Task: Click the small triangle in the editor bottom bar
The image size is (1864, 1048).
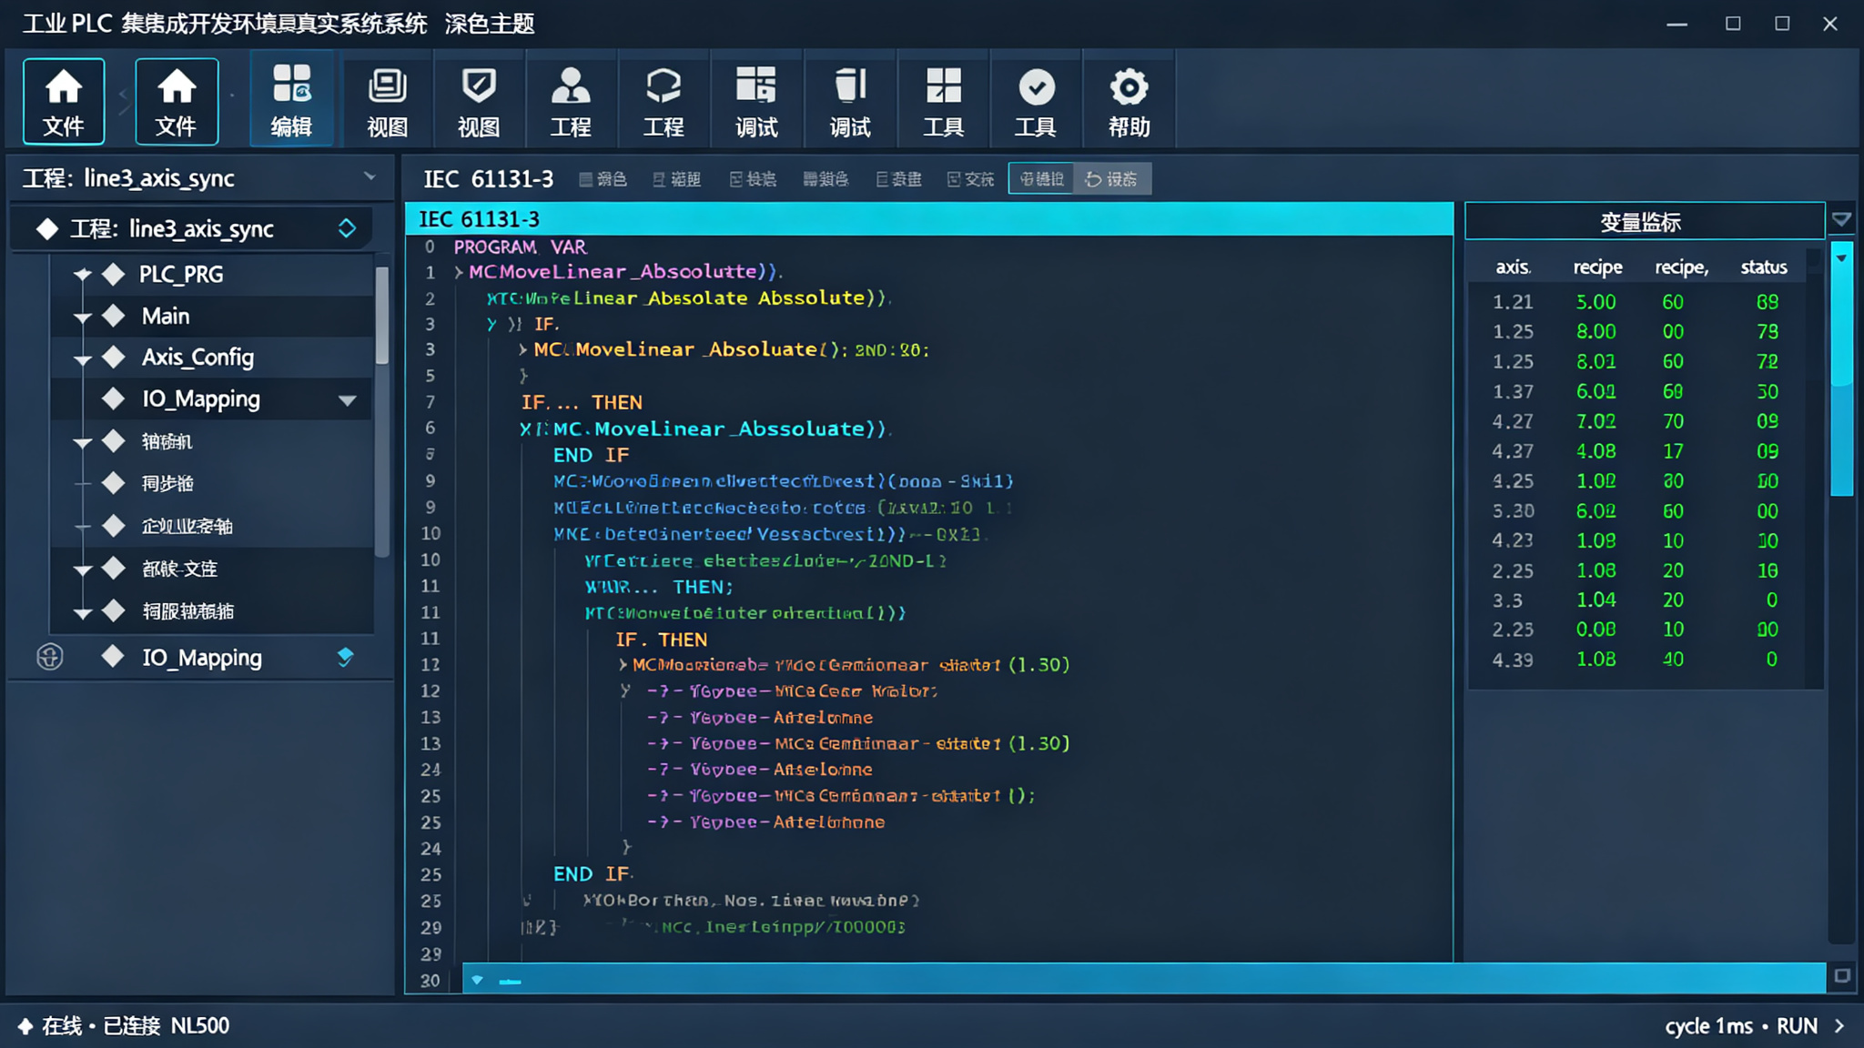Action: click(x=477, y=980)
